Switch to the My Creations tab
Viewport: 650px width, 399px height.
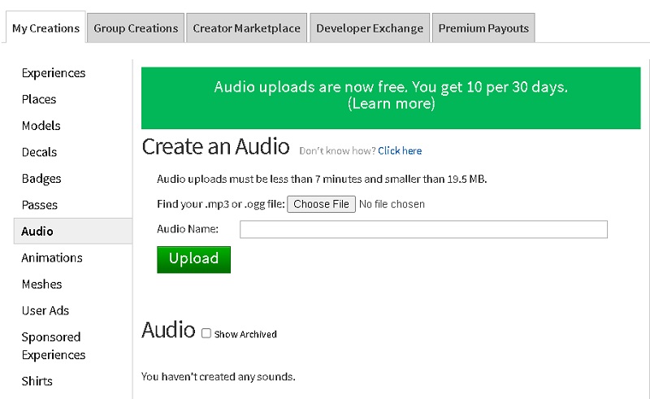pyautogui.click(x=45, y=28)
